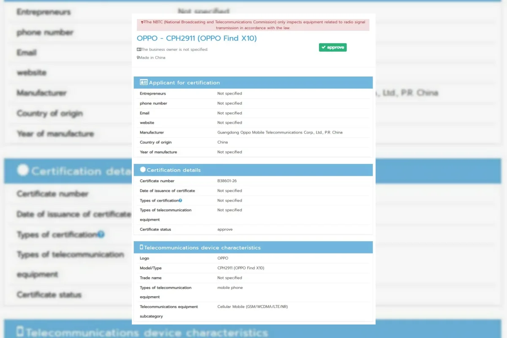Click the seal icon in sharp Certification details header
This screenshot has height=338, width=507.
click(x=143, y=170)
